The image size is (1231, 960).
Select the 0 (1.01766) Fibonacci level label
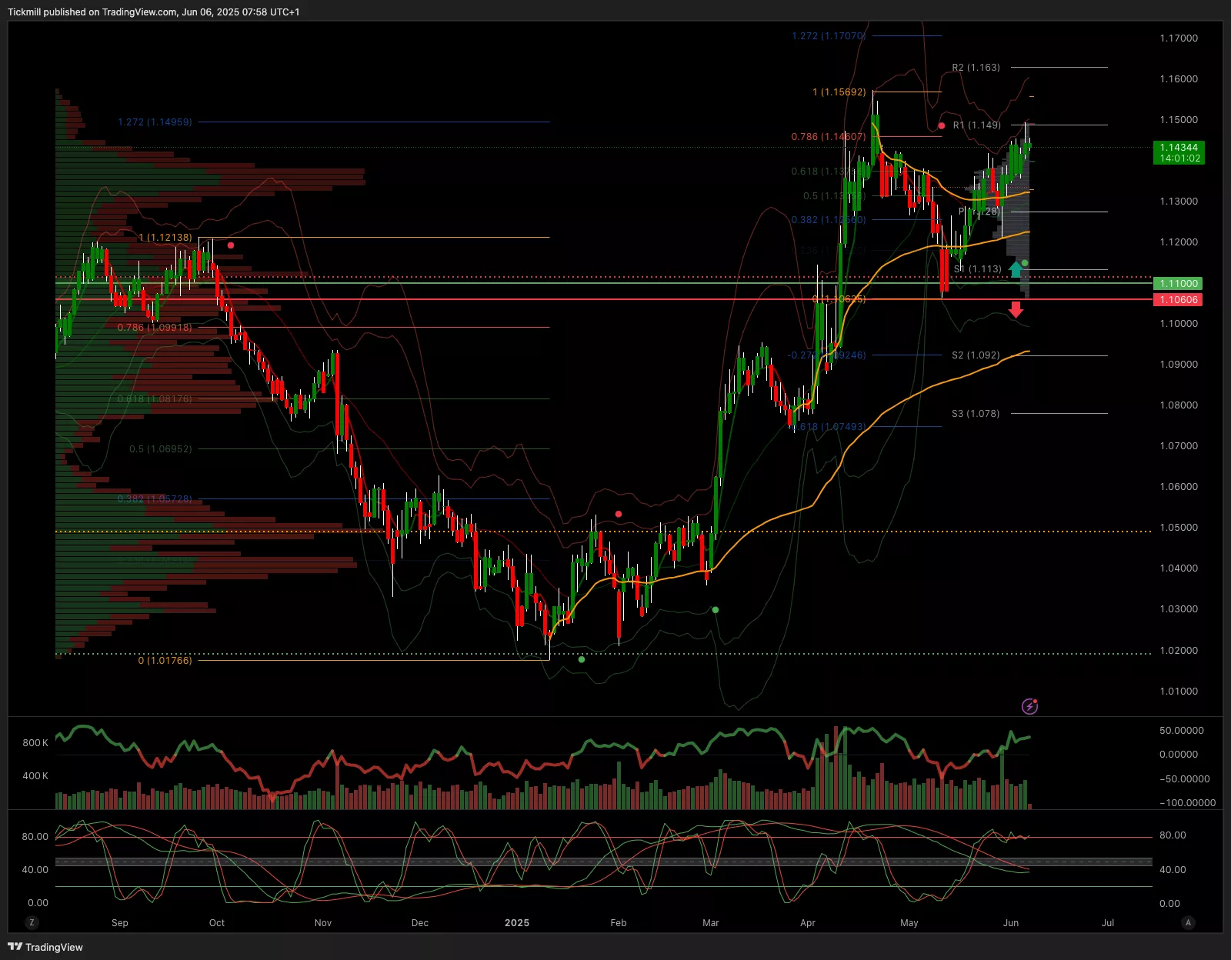[165, 661]
